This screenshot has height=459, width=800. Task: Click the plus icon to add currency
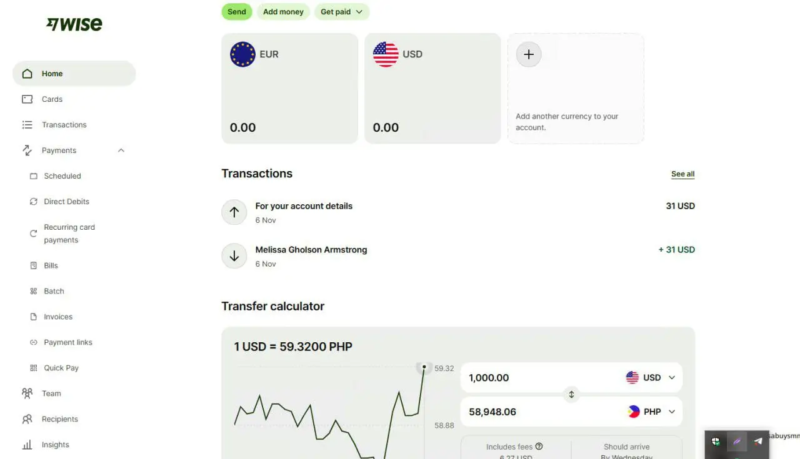coord(529,54)
